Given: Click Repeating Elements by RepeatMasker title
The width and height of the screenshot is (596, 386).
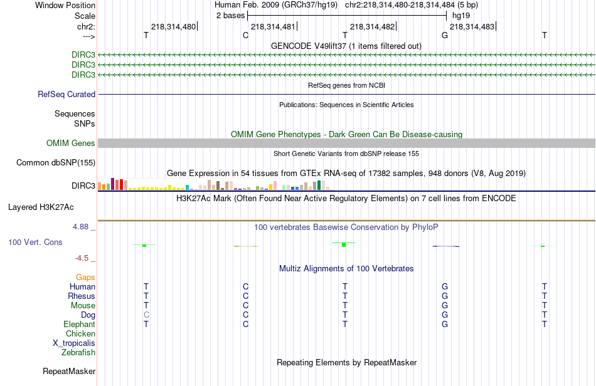Looking at the screenshot, I should (x=346, y=362).
